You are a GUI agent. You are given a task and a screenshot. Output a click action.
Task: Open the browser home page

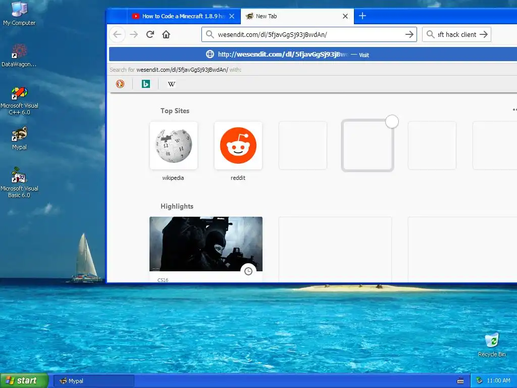tap(166, 34)
